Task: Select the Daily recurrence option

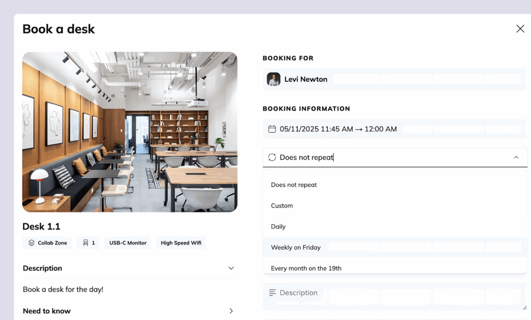Action: 278,226
